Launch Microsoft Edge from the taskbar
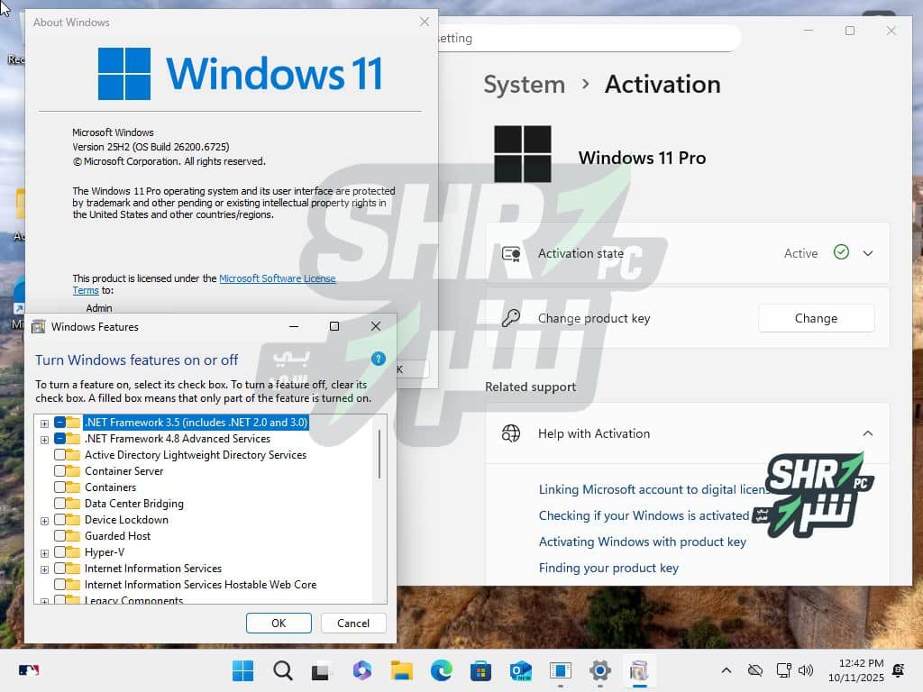 [x=441, y=670]
